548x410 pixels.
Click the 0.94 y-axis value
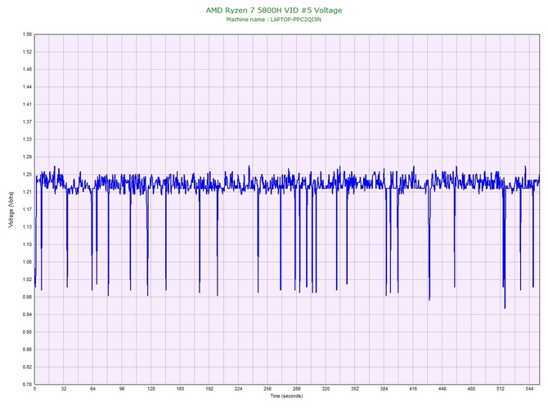pos(27,314)
